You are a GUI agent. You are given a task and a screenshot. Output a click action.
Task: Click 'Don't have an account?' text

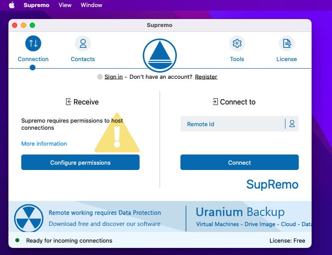coord(161,77)
